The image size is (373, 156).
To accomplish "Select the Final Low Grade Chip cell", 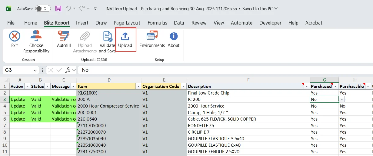I will (248, 93).
